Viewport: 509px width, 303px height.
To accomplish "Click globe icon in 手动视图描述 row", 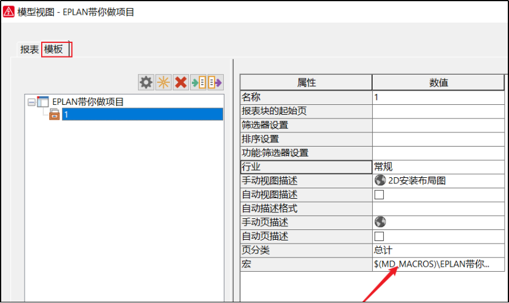I will [x=380, y=180].
